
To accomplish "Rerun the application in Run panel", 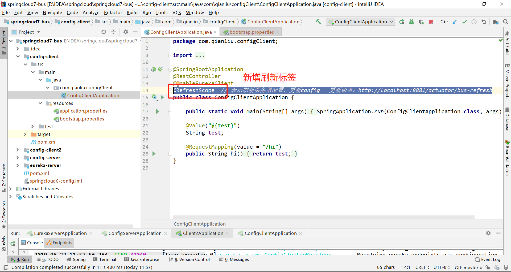I will [x=13, y=243].
